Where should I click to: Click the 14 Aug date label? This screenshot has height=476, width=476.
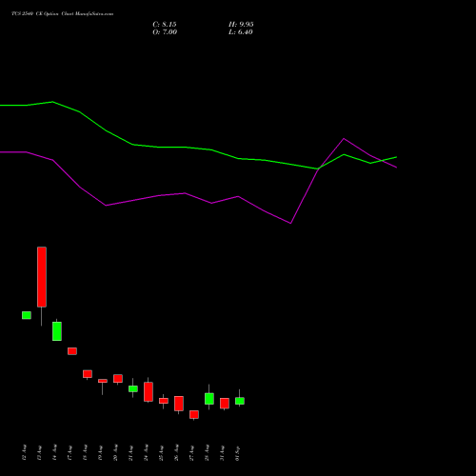[x=55, y=452]
